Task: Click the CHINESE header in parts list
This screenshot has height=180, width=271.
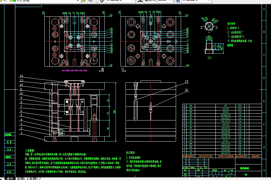Action: tap(191, 156)
